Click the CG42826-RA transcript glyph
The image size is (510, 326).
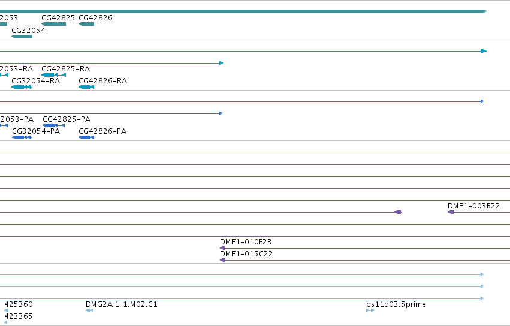click(x=86, y=87)
